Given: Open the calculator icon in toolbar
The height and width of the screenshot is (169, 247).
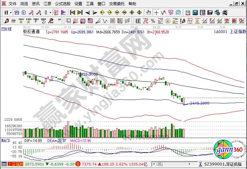Looking at the screenshot, I should (195, 13).
